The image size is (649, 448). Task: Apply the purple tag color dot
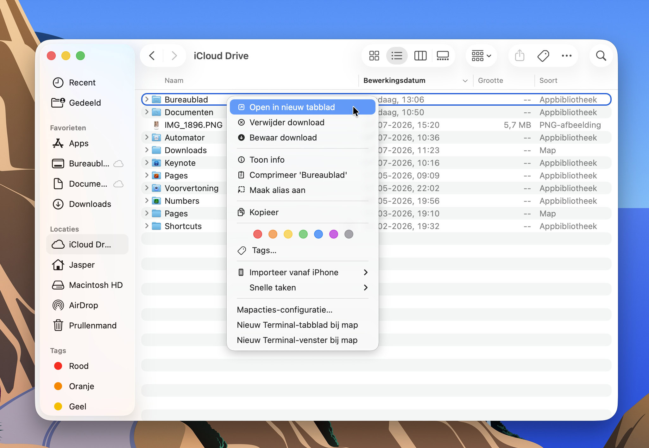pyautogui.click(x=334, y=234)
